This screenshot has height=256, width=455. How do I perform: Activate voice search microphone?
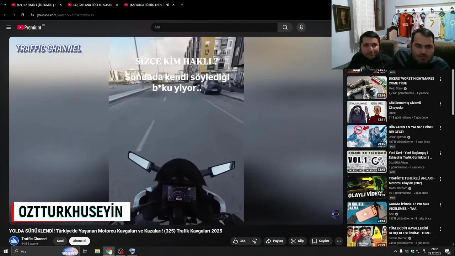coord(301,27)
